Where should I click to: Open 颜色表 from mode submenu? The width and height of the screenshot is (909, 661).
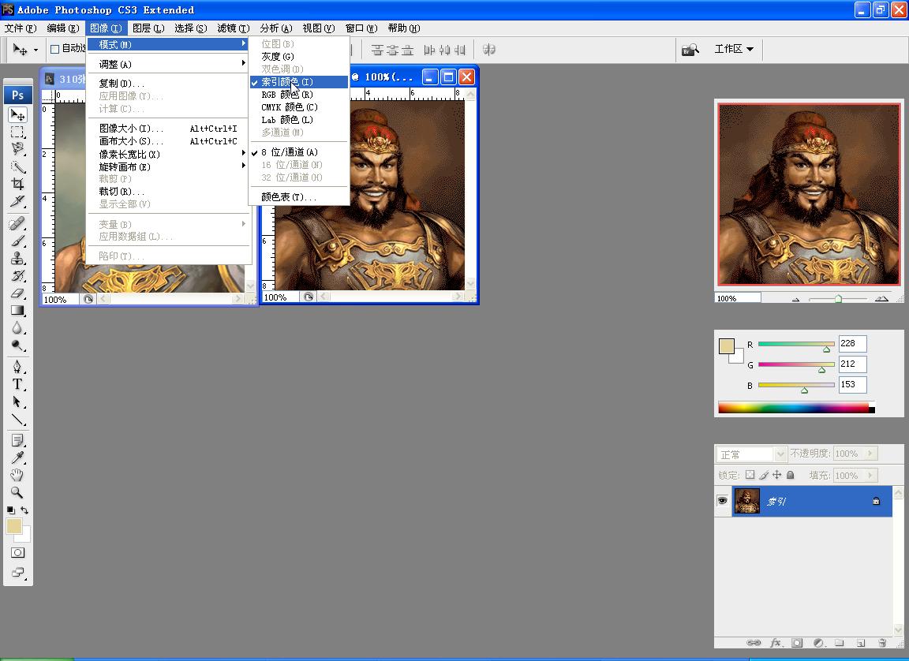289,197
